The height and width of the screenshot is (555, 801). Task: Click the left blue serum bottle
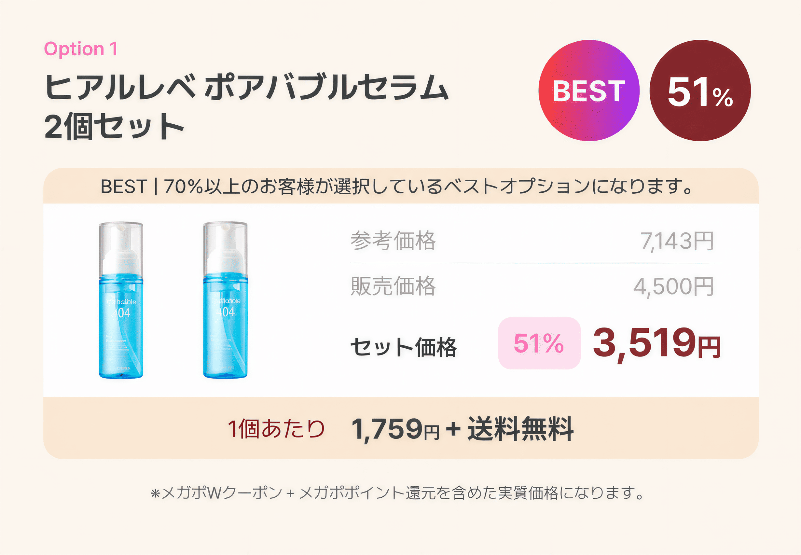click(121, 300)
